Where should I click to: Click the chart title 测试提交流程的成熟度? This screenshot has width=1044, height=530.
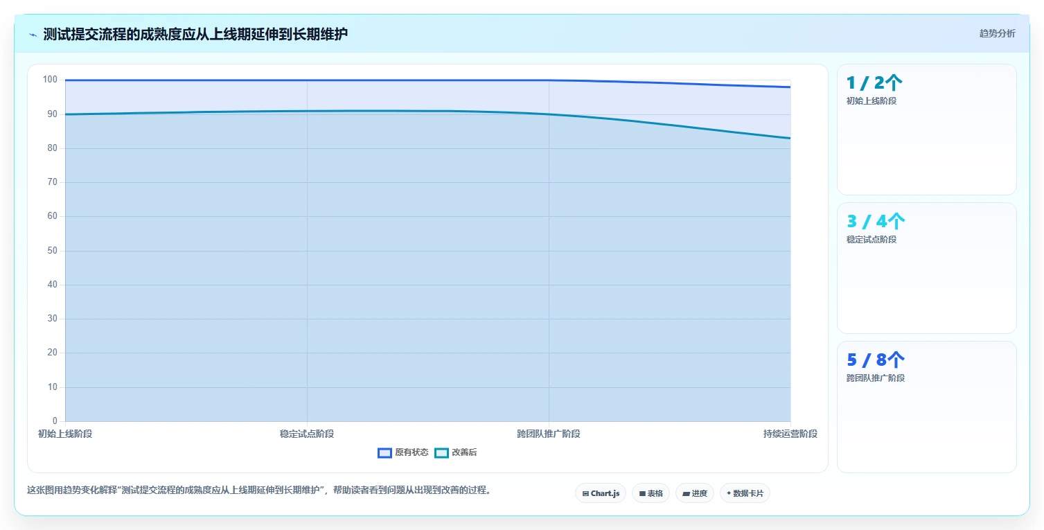195,34
